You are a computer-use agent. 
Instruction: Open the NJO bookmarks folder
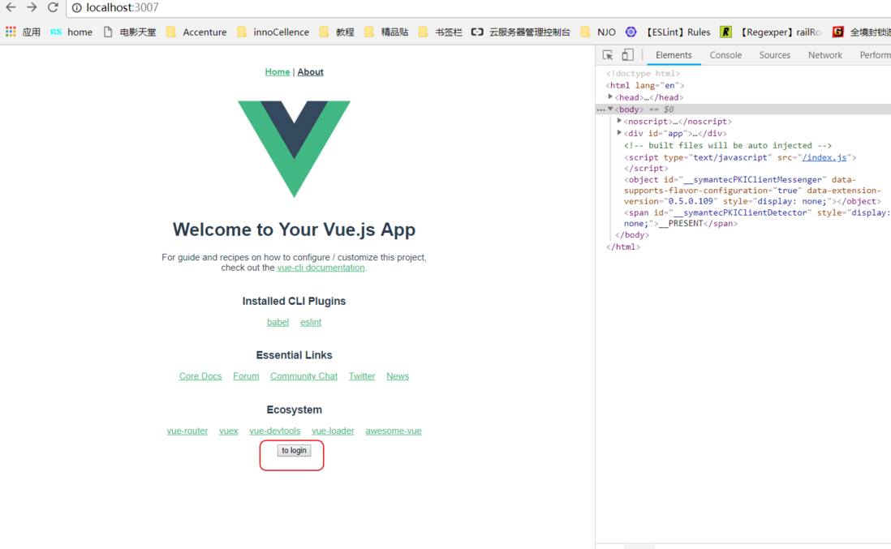(x=598, y=32)
